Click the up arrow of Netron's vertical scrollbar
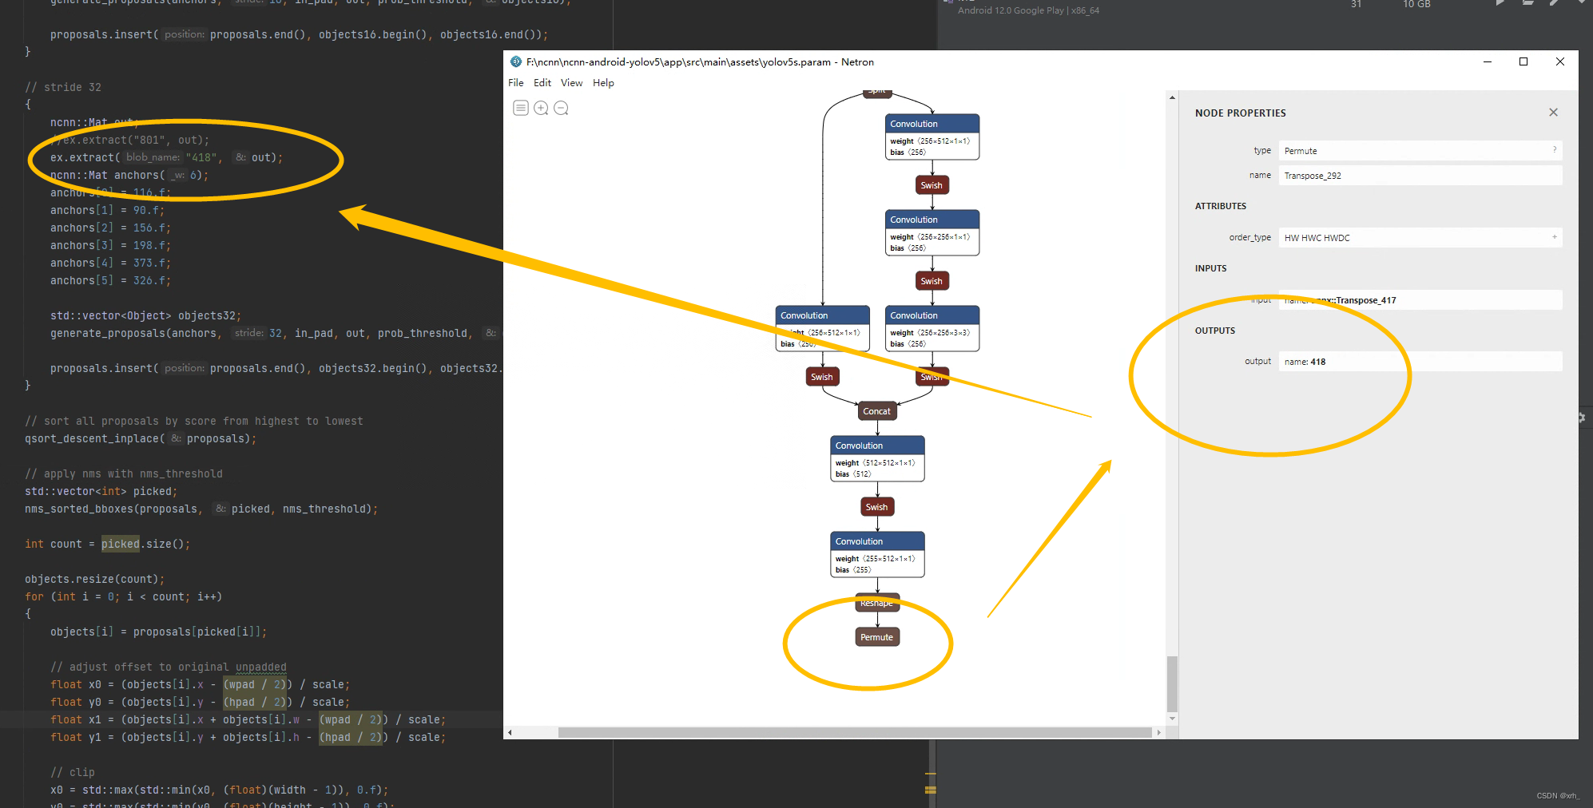The width and height of the screenshot is (1593, 808). click(x=1172, y=97)
